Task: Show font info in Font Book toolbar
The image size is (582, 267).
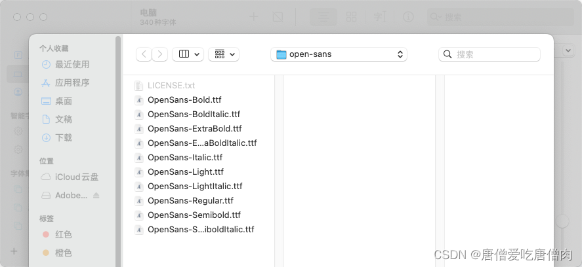Action: (408, 16)
